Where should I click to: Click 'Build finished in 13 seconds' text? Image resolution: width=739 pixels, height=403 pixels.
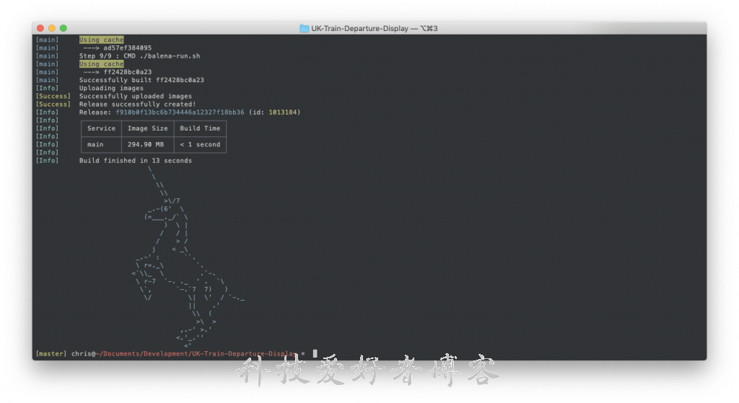click(x=135, y=161)
